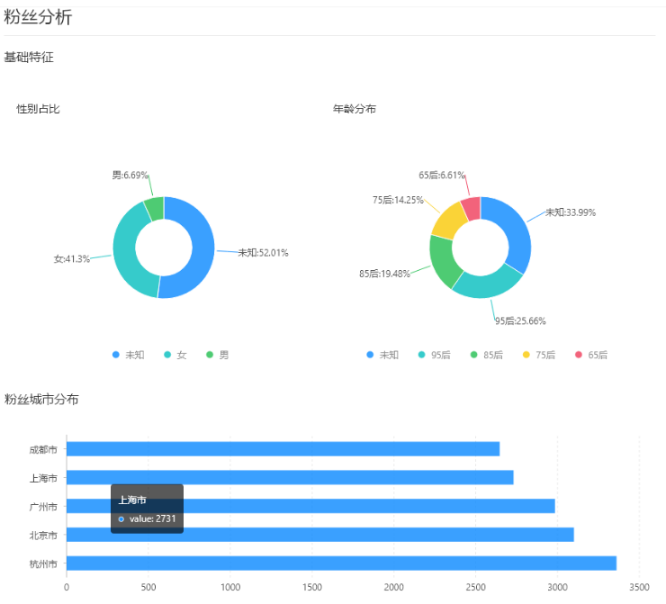
Task: Click the 广州市 bar
Action: point(310,506)
